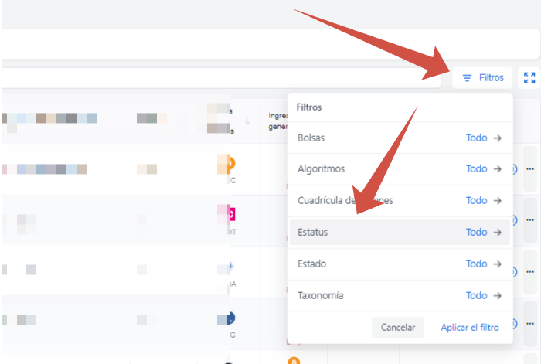Click the sort arrow in column header
This screenshot has width=541, height=364.
pos(247,121)
